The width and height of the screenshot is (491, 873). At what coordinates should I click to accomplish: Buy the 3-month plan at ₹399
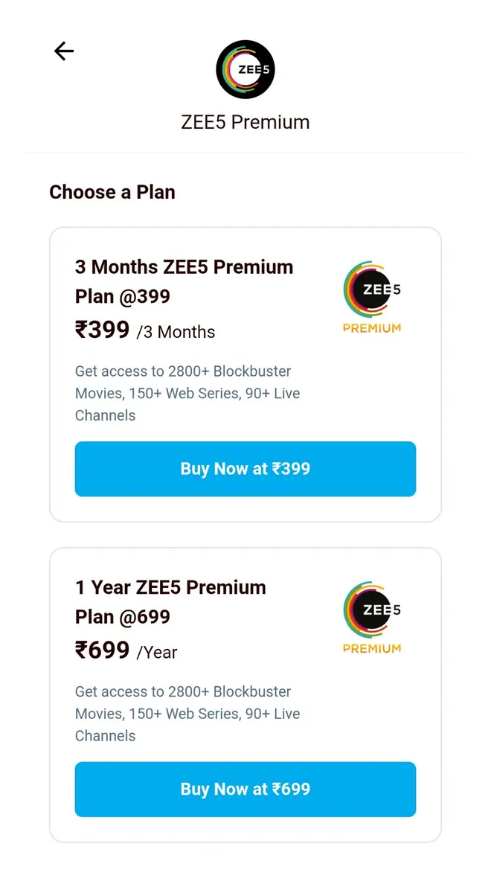coord(245,469)
